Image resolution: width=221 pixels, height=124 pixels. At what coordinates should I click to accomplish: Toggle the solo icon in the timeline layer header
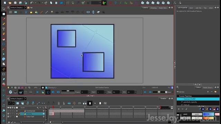point(10,108)
